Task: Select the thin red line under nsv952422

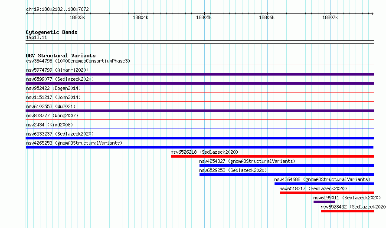Action: click(200, 93)
